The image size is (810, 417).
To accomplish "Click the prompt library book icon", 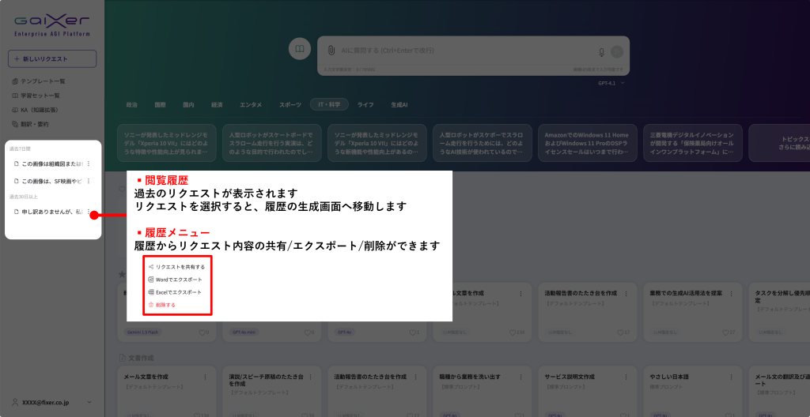I will (300, 50).
